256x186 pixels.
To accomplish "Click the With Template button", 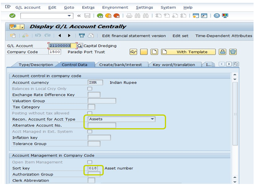I will 188,52.
